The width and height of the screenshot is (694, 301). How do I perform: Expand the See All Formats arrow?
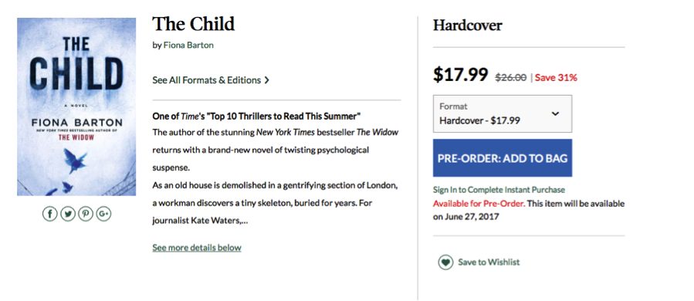pos(266,80)
